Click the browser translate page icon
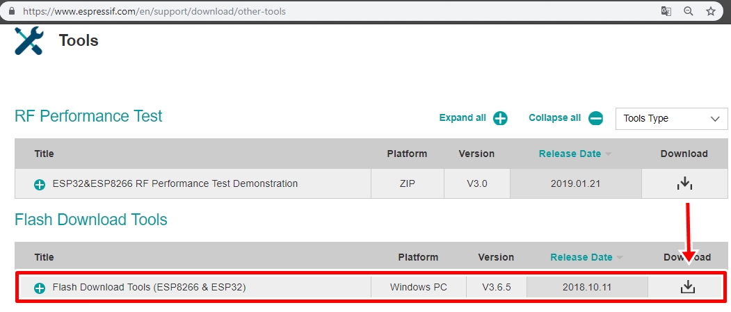Image resolution: width=731 pixels, height=312 pixels. pos(666,11)
